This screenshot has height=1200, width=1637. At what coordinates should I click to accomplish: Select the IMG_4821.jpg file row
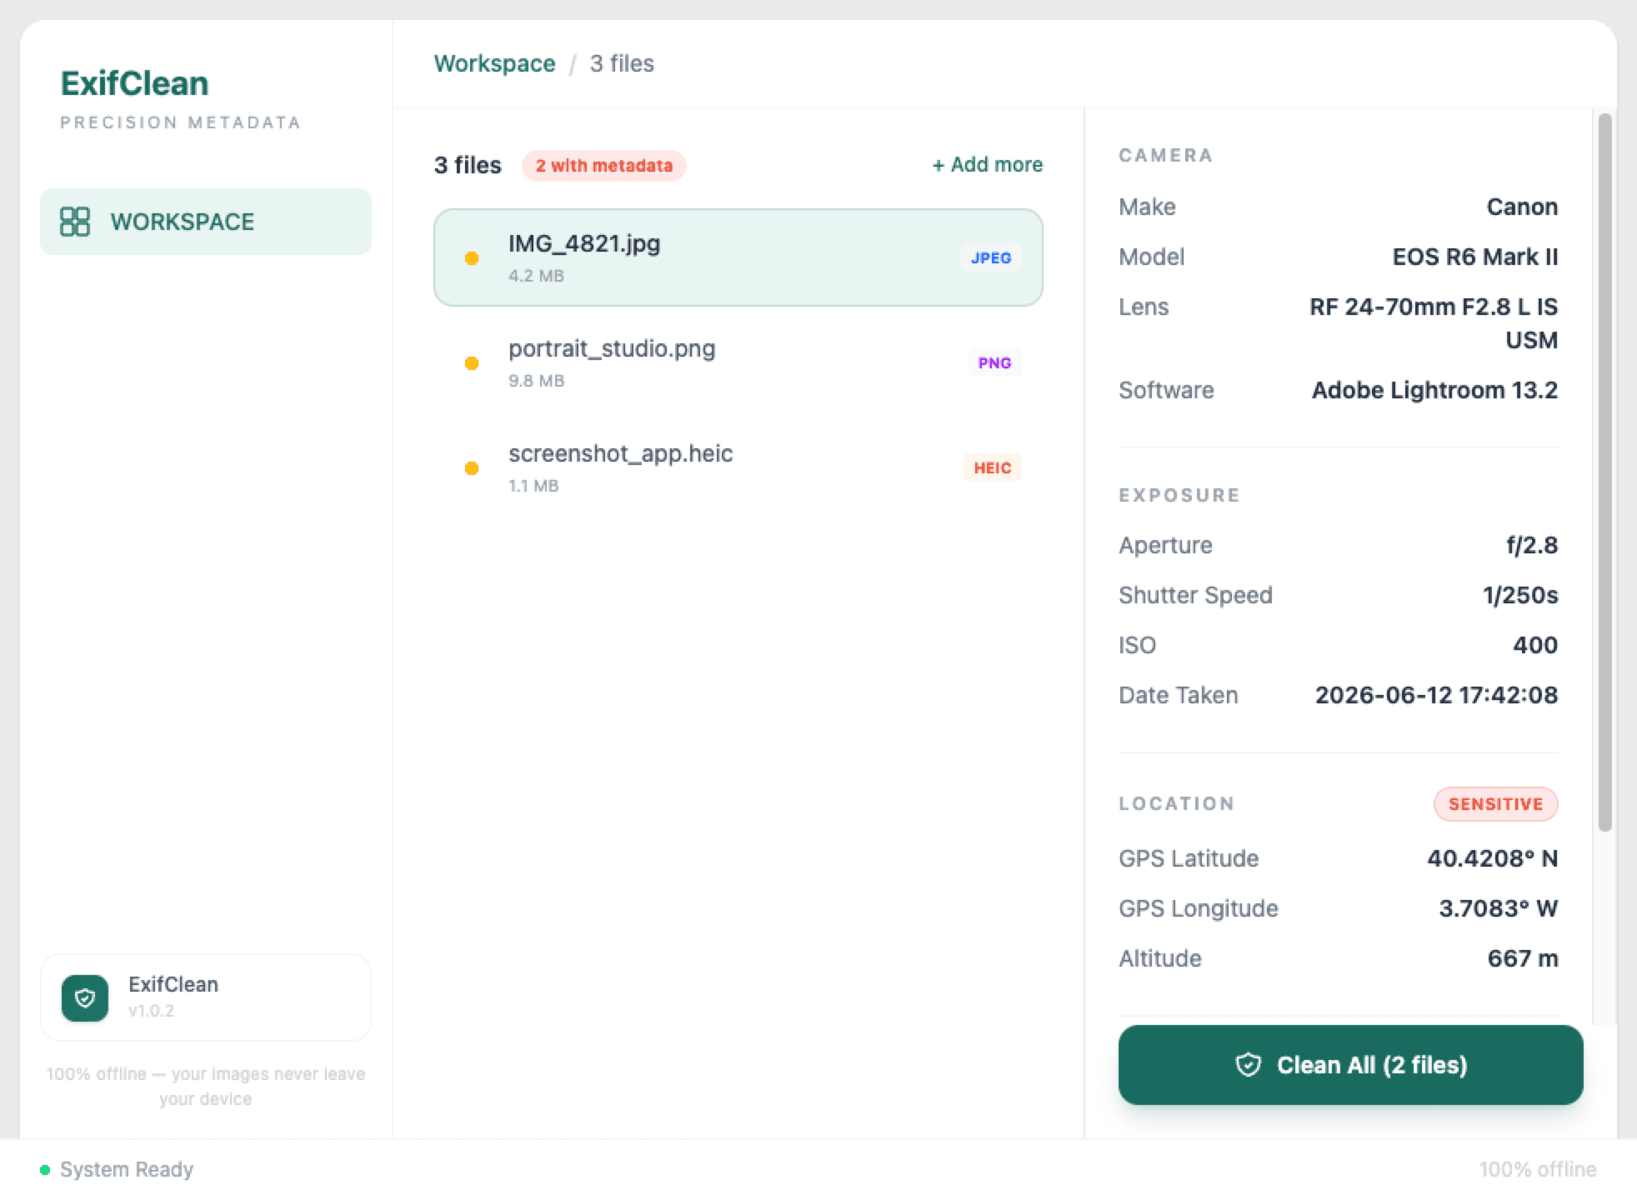[738, 257]
